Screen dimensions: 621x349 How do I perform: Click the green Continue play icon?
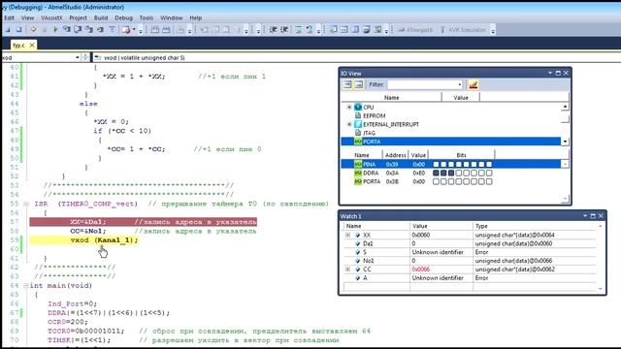tap(55, 29)
